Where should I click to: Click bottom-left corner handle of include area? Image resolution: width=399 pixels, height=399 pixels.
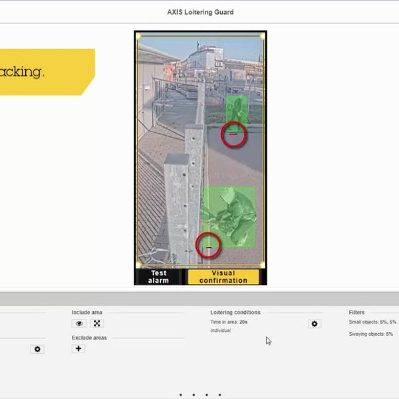pos(138,264)
